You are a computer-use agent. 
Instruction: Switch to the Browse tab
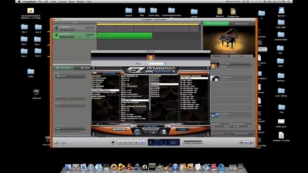click(217, 56)
